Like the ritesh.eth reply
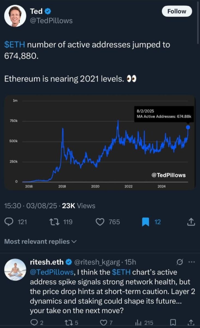The width and height of the screenshot is (200, 328). tap(103, 323)
